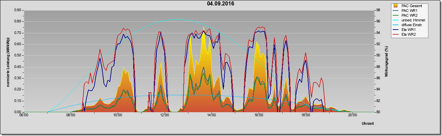Click the chart title 04.09.2016
This screenshot has width=442, height=136.
point(220,4)
